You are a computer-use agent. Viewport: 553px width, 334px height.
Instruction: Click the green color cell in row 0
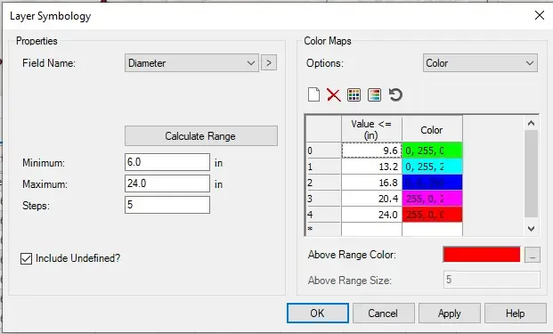tap(432, 151)
